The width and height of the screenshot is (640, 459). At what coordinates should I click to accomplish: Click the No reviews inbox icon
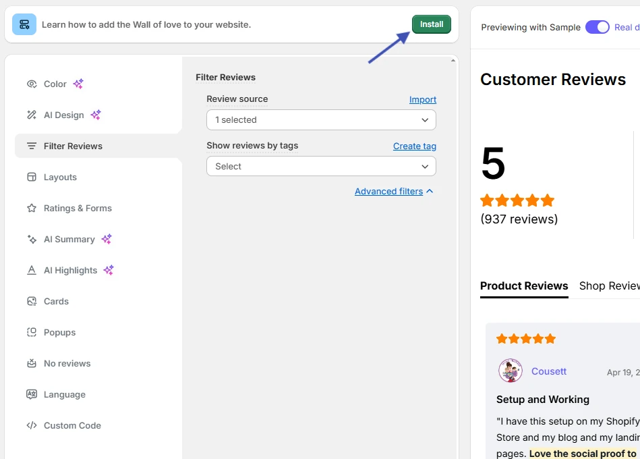pos(32,363)
